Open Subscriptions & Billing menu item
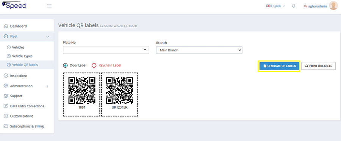Image resolution: width=341 pixels, height=141 pixels. (x=27, y=126)
